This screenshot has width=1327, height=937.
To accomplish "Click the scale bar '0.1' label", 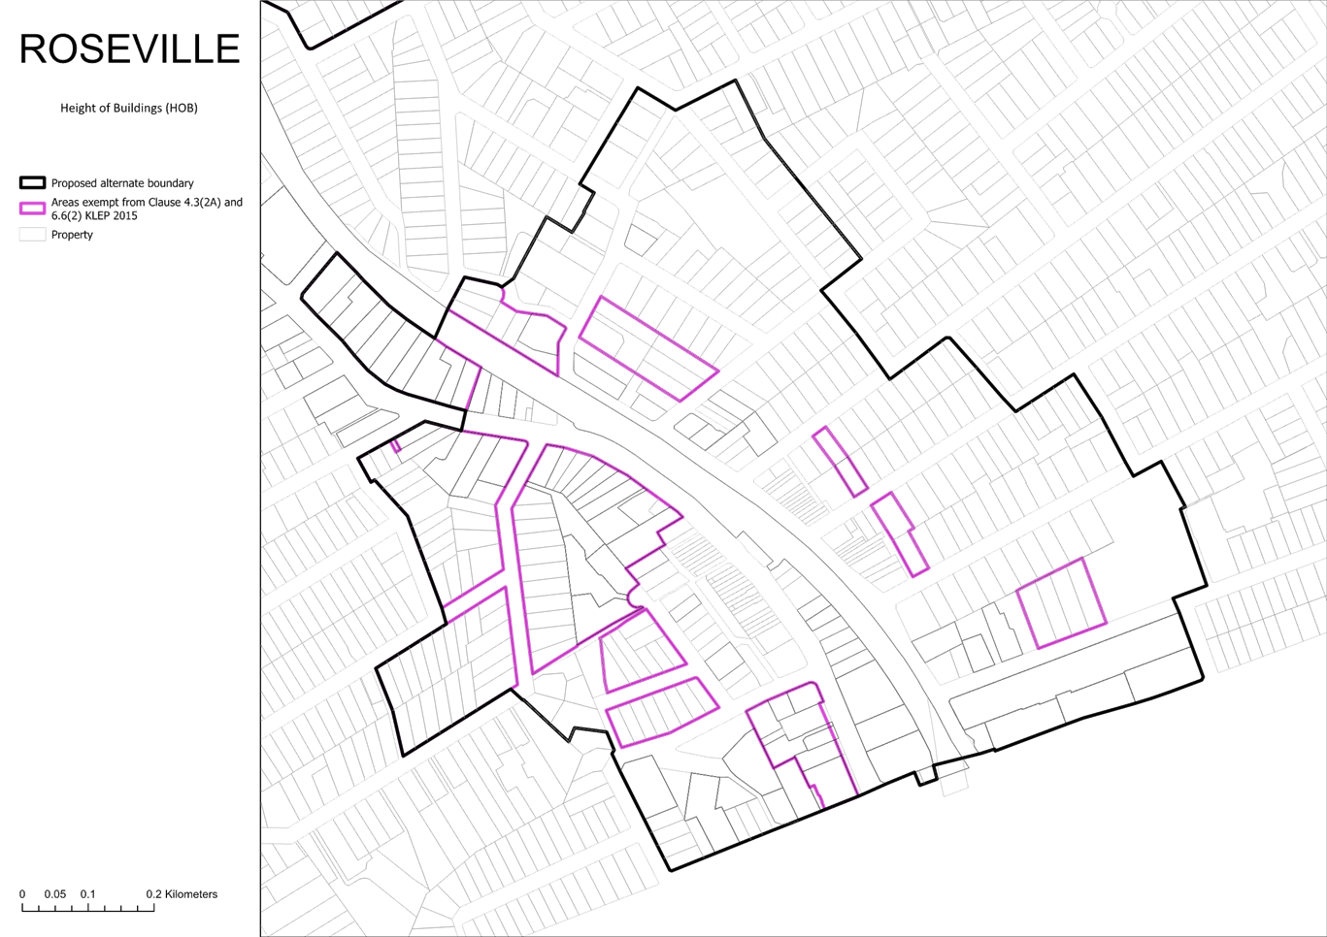I will pyautogui.click(x=88, y=894).
